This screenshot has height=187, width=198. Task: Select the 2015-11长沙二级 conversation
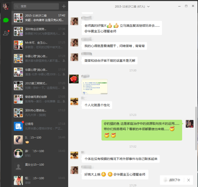[40, 18]
